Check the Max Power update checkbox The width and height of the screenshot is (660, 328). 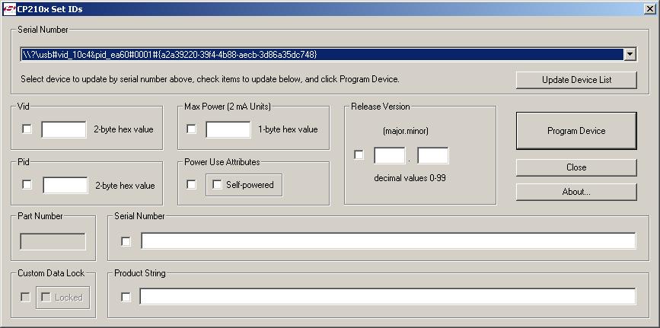pyautogui.click(x=192, y=129)
